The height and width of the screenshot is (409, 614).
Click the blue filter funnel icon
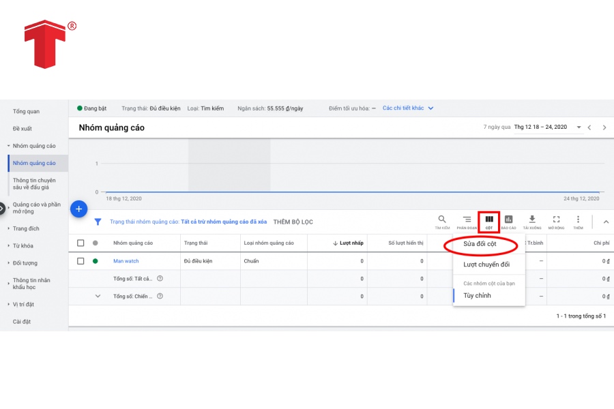click(98, 222)
